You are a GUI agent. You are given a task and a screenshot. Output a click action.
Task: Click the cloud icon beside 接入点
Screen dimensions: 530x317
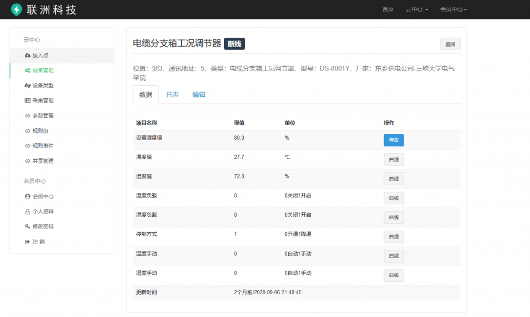[x=27, y=55]
